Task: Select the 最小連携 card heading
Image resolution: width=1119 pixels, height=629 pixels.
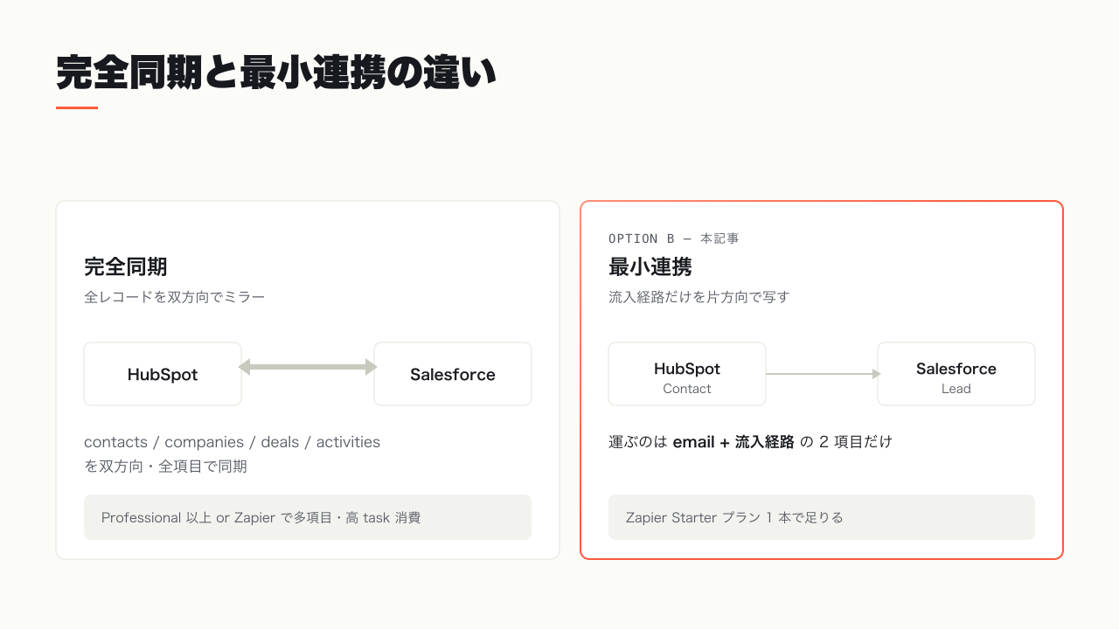Action: click(650, 266)
